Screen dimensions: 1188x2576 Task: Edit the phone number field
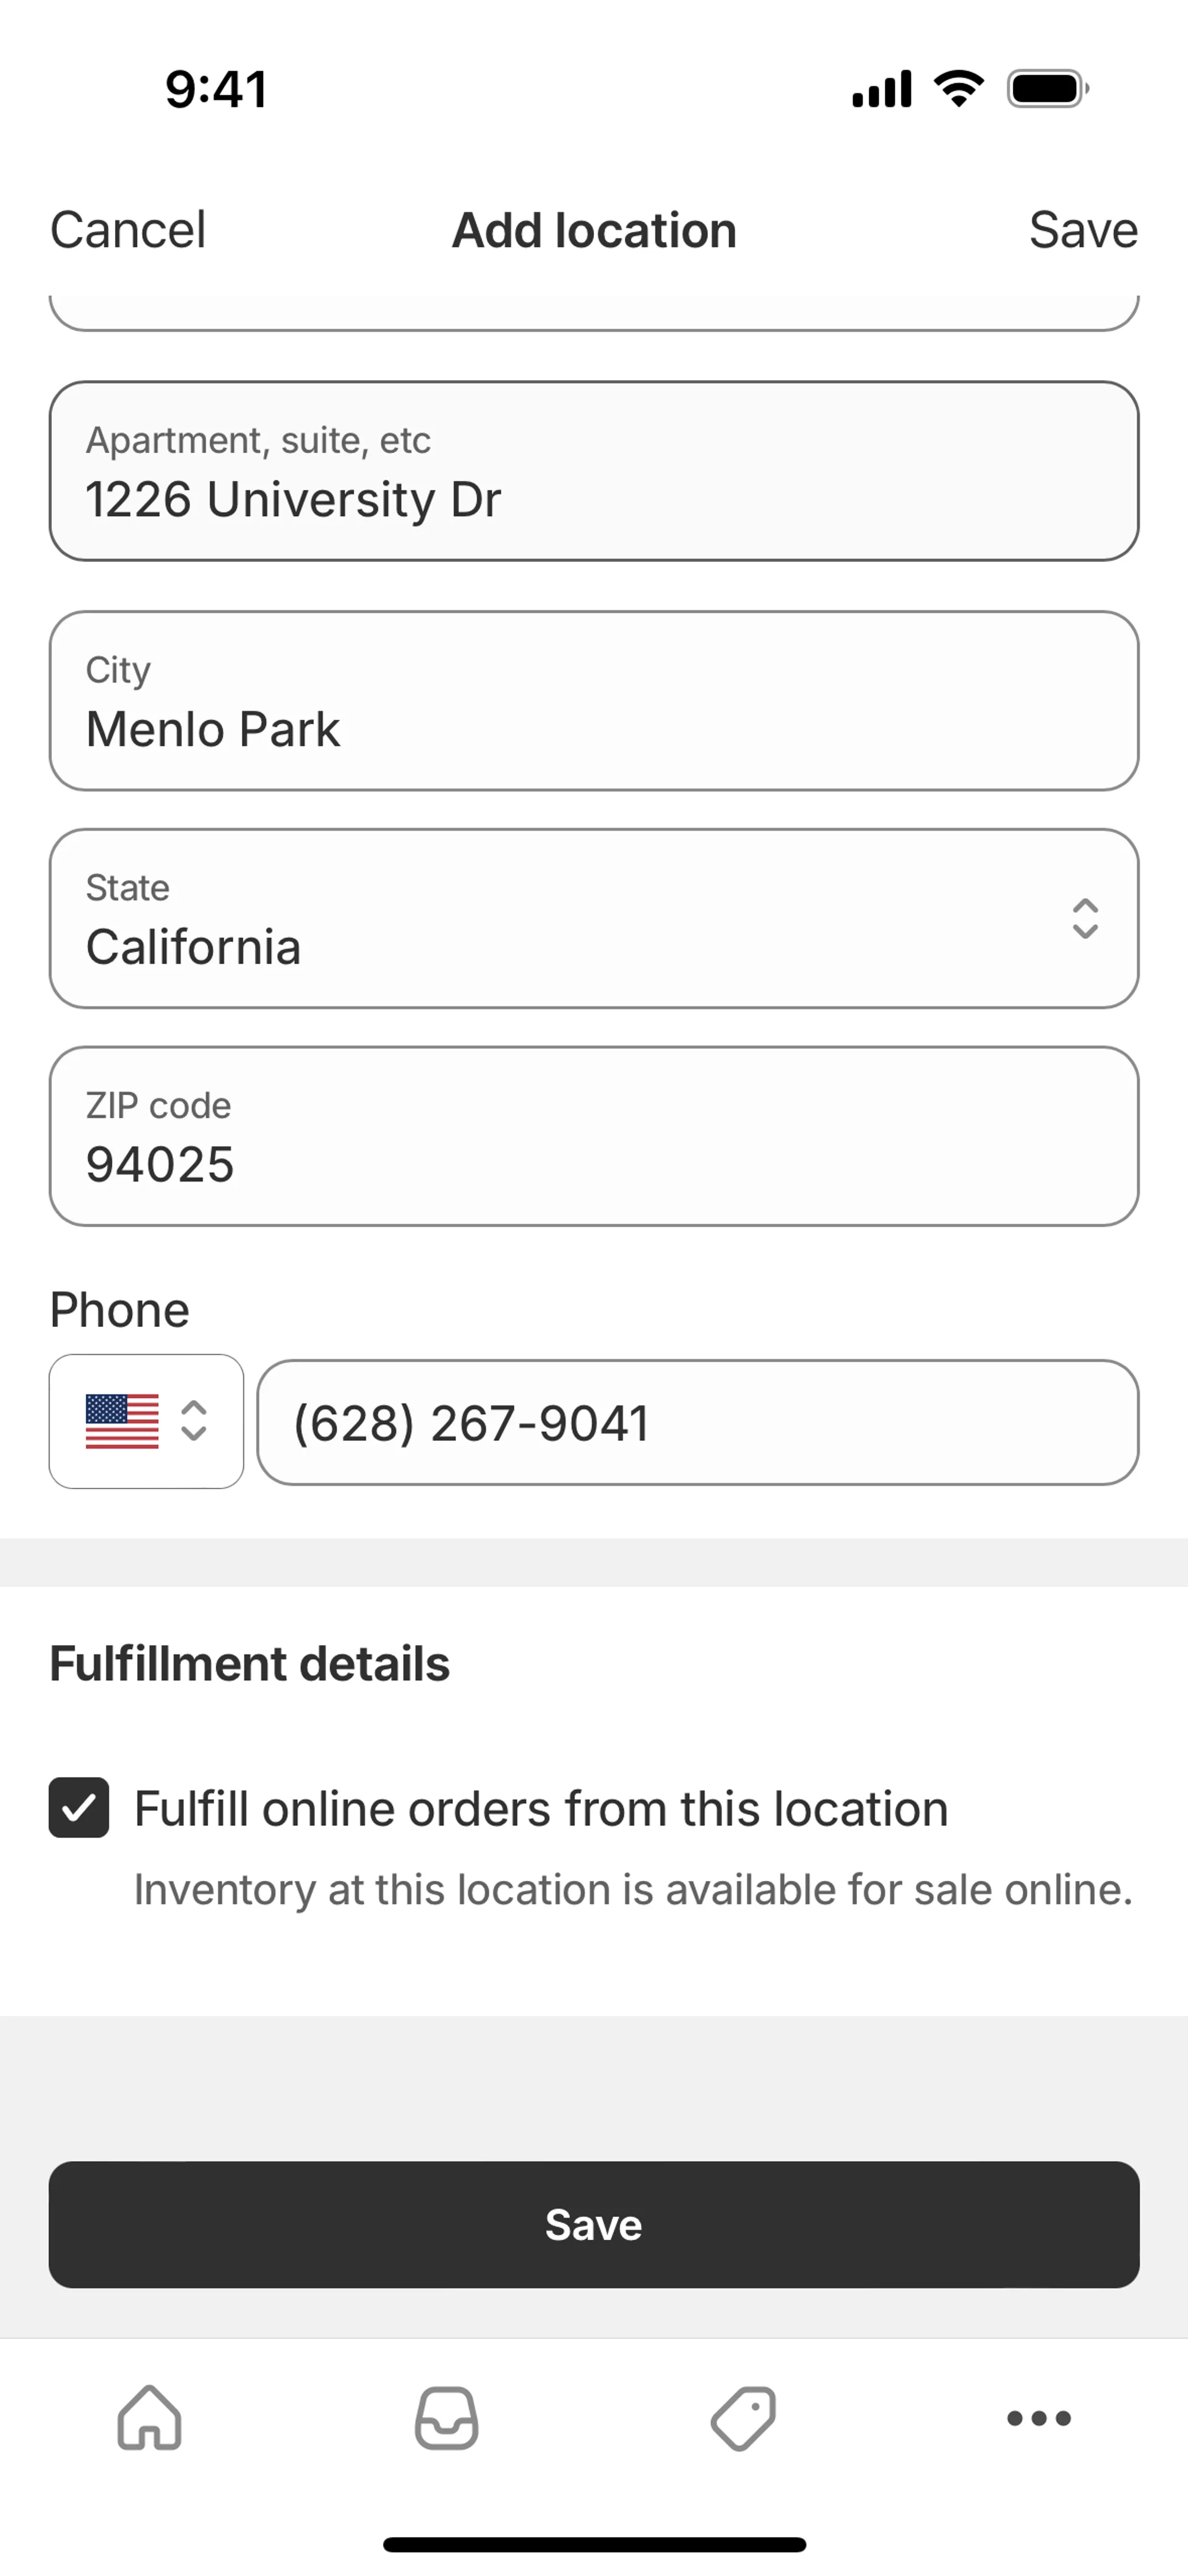(x=697, y=1422)
